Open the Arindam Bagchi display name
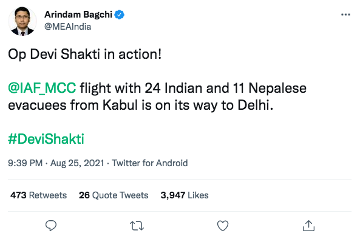The width and height of the screenshot is (360, 239). 78,15
